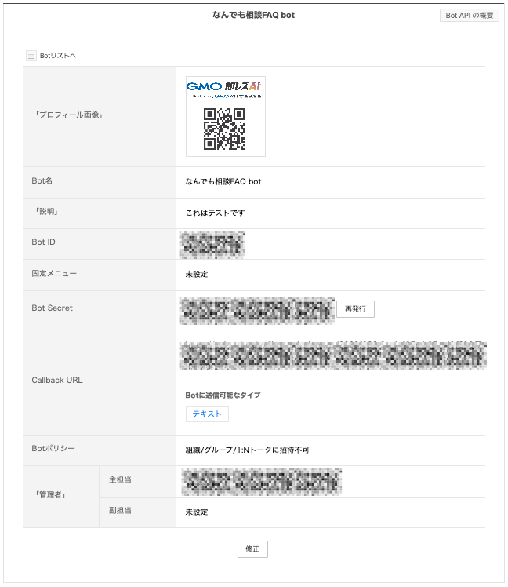508x587 pixels.
Task: Open the Bot API の概要 button
Action: 470,15
